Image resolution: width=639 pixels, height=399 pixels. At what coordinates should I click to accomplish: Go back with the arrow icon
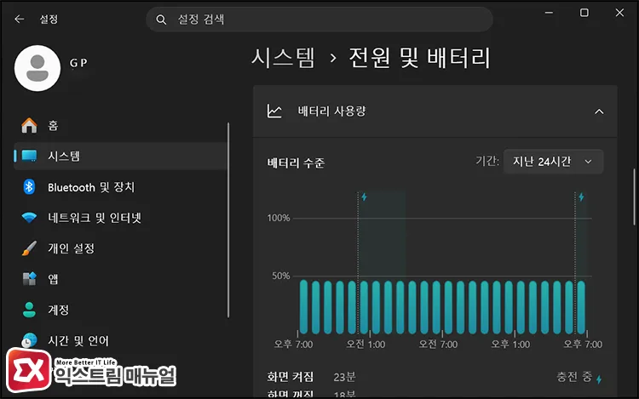(19, 19)
